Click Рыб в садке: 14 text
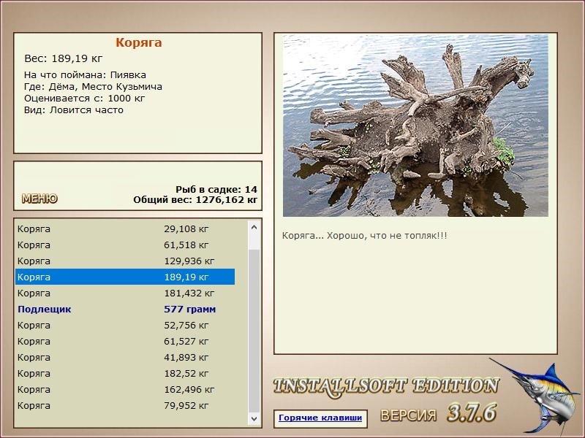585x438 pixels. pos(216,189)
